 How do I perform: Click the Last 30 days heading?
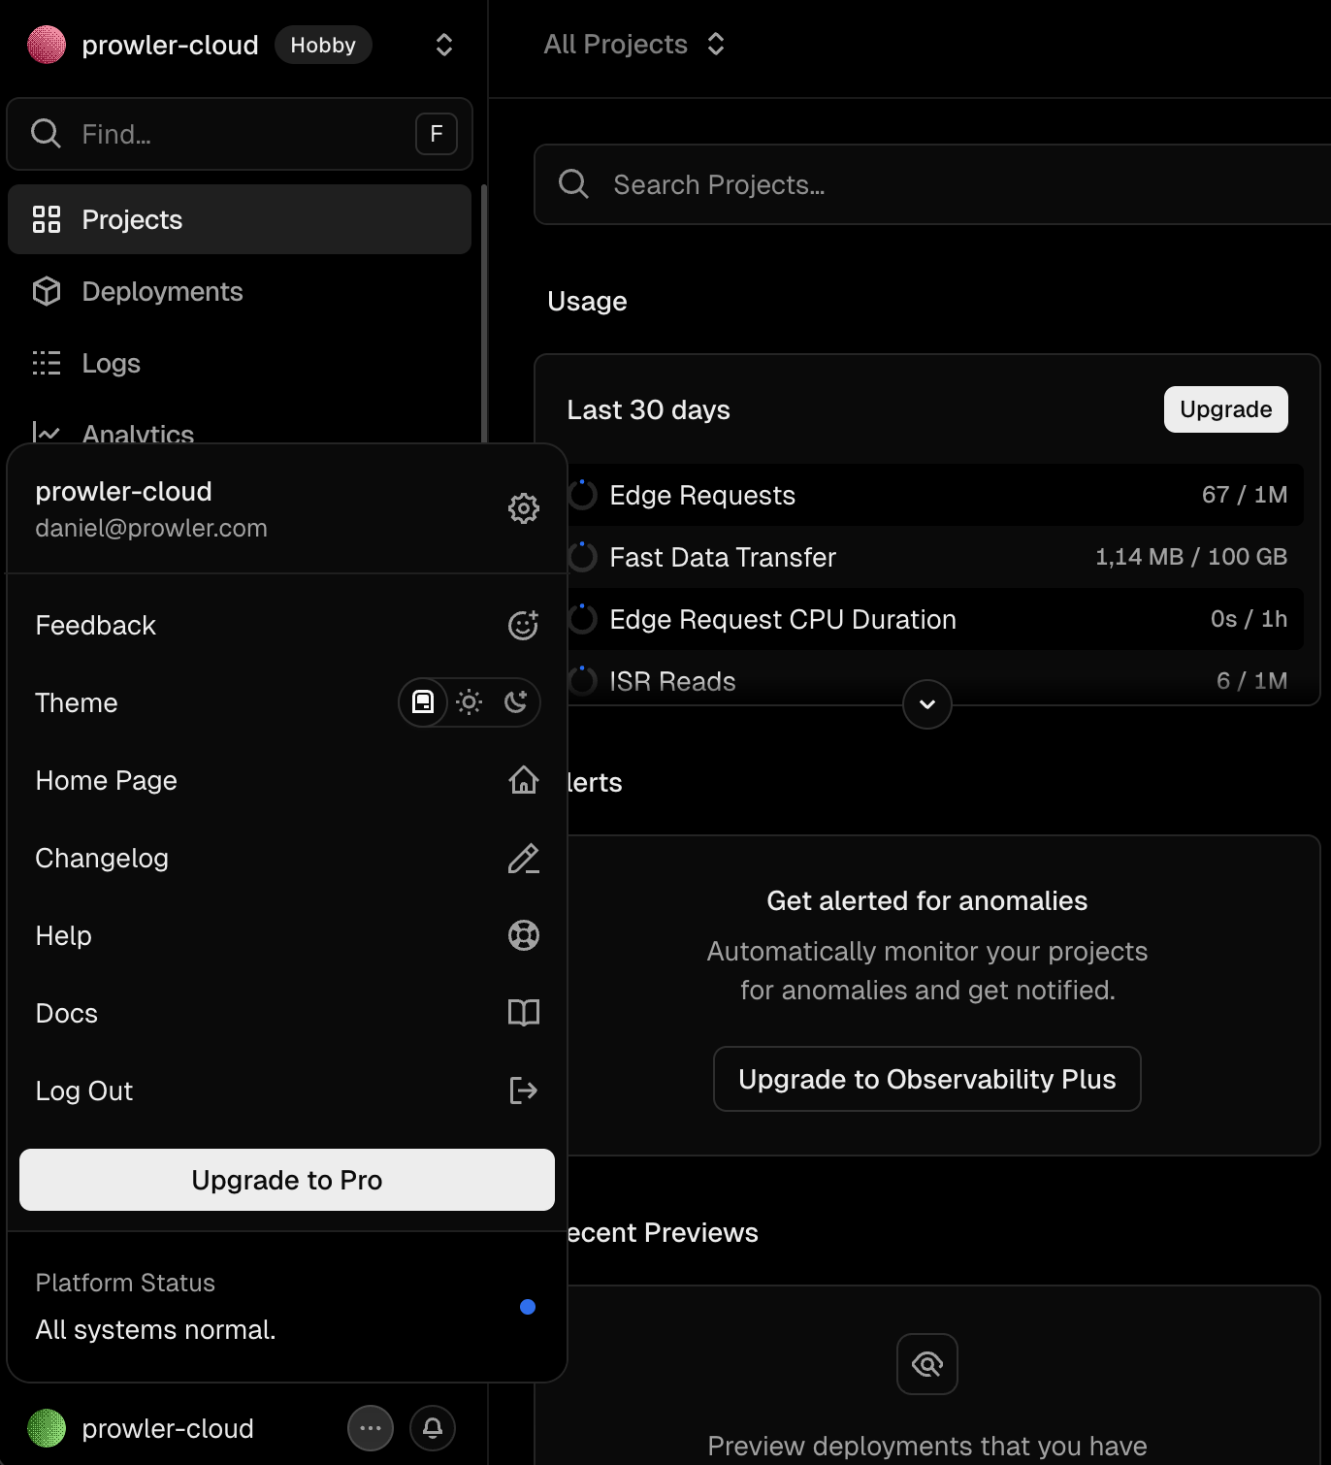(648, 409)
